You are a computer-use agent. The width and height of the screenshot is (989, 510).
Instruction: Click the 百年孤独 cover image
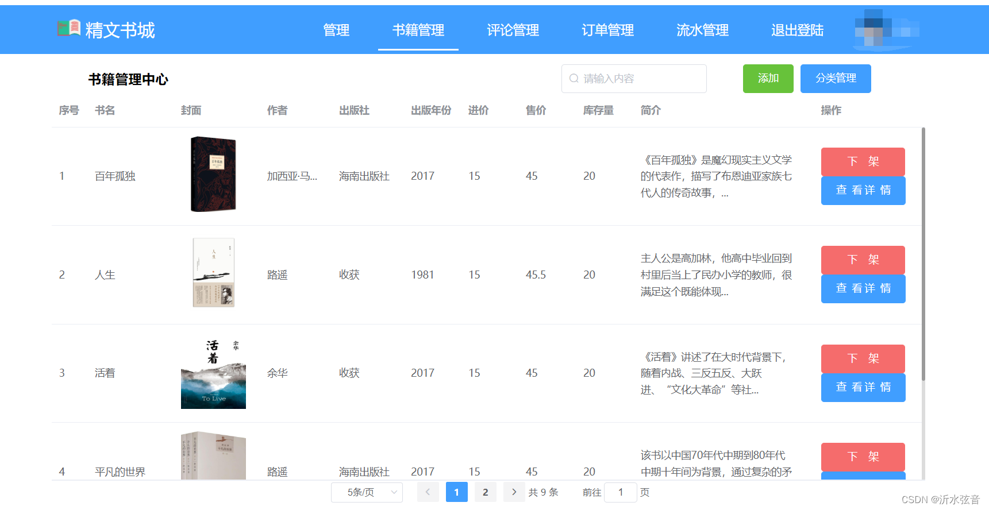coord(213,174)
